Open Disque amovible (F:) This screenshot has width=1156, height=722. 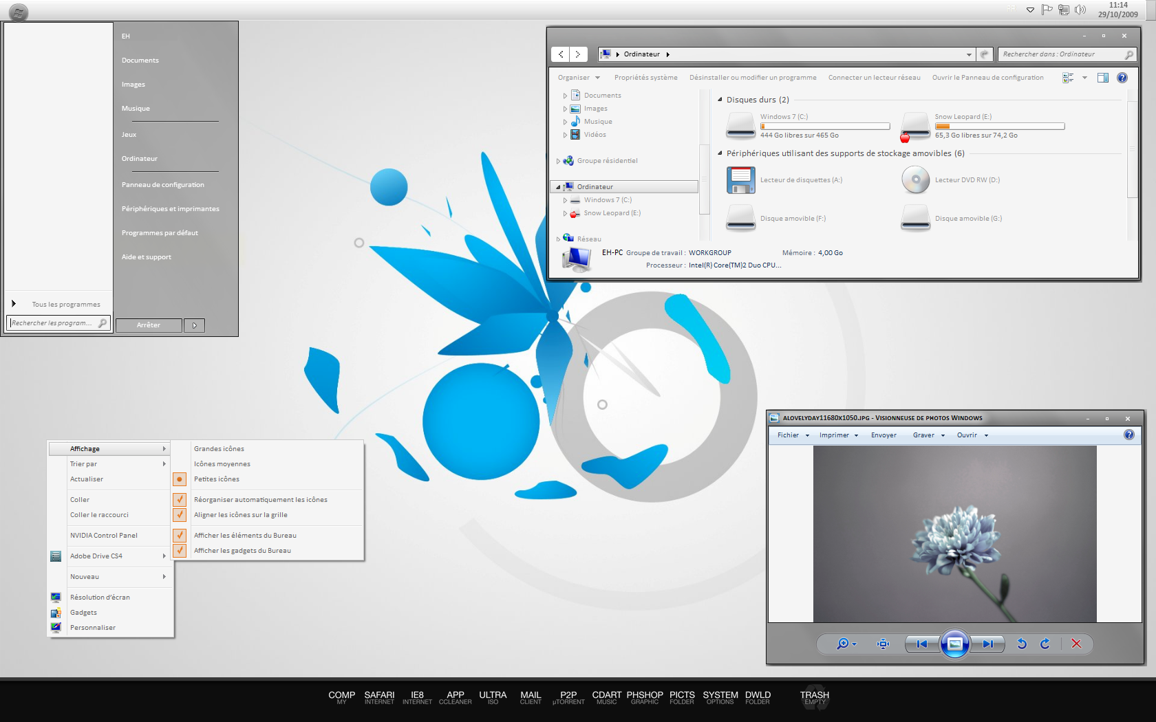click(741, 218)
